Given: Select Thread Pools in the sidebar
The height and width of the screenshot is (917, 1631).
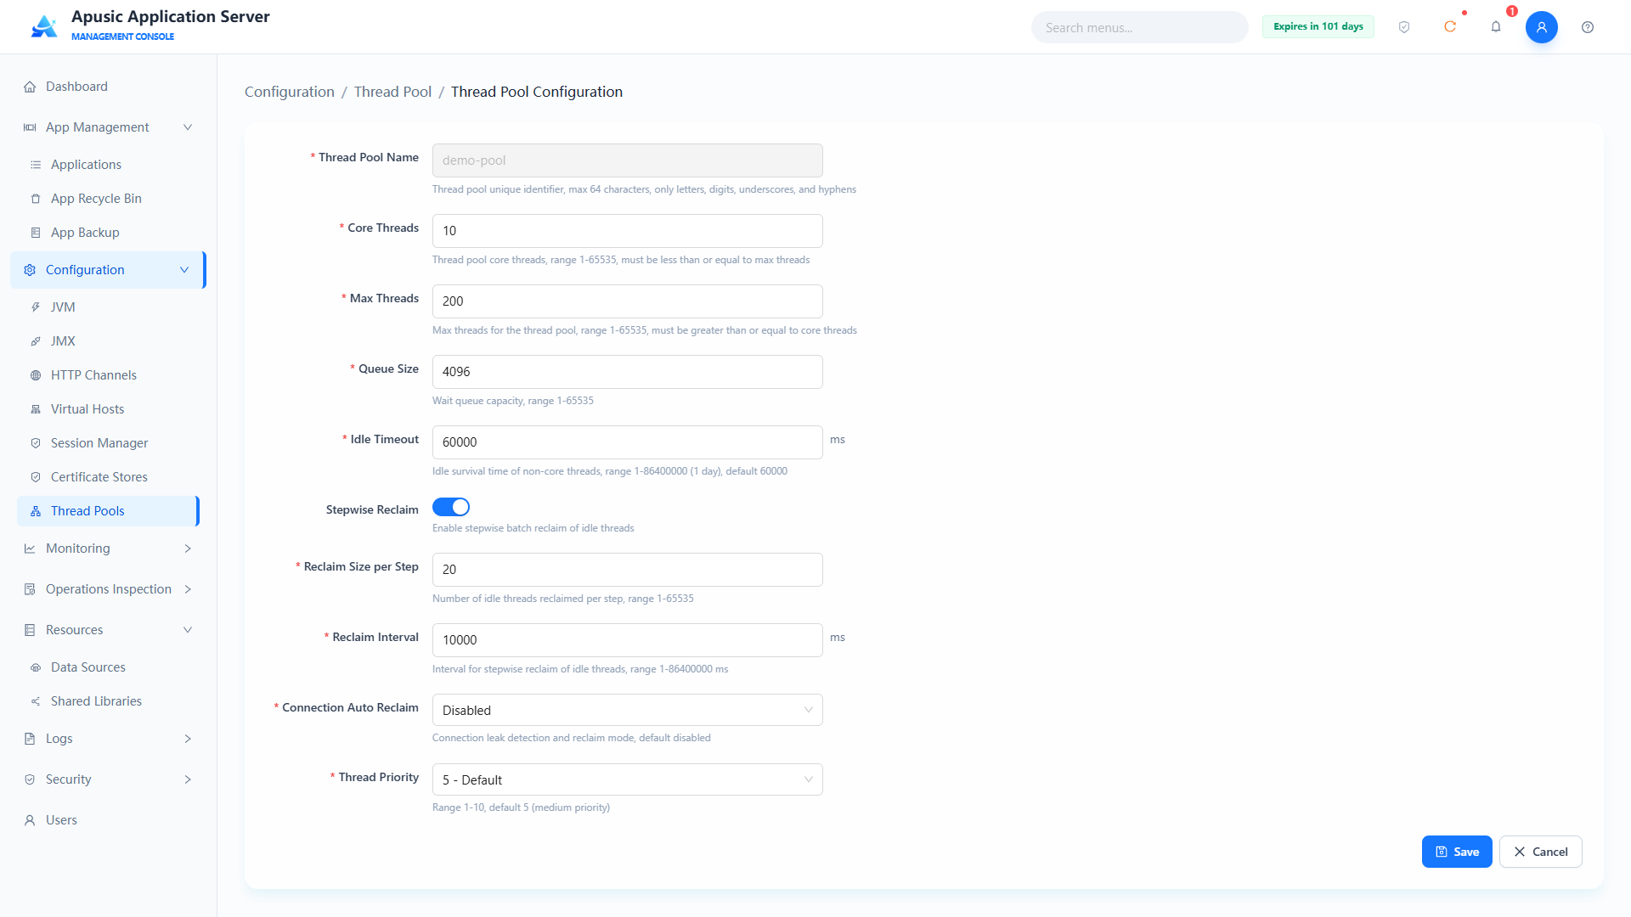Looking at the screenshot, I should tap(109, 511).
